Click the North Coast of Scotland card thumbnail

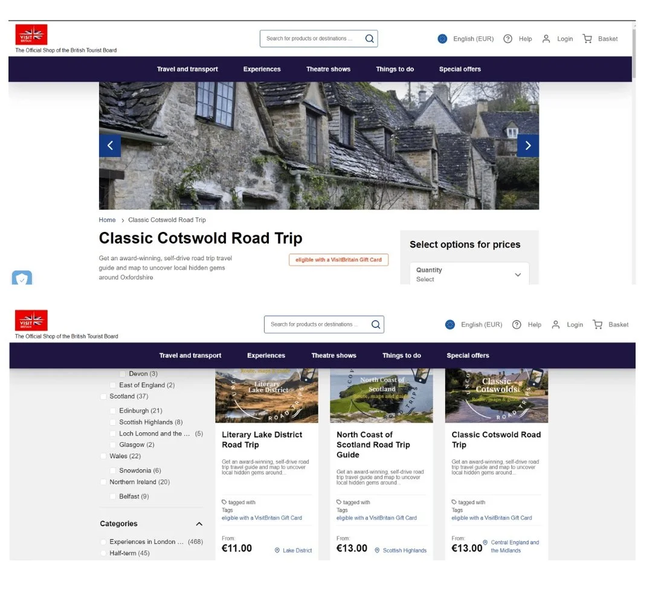tap(382, 396)
